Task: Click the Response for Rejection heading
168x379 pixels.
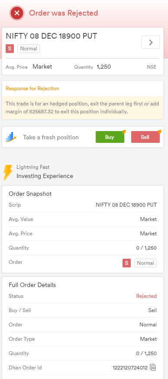Action: point(32,89)
